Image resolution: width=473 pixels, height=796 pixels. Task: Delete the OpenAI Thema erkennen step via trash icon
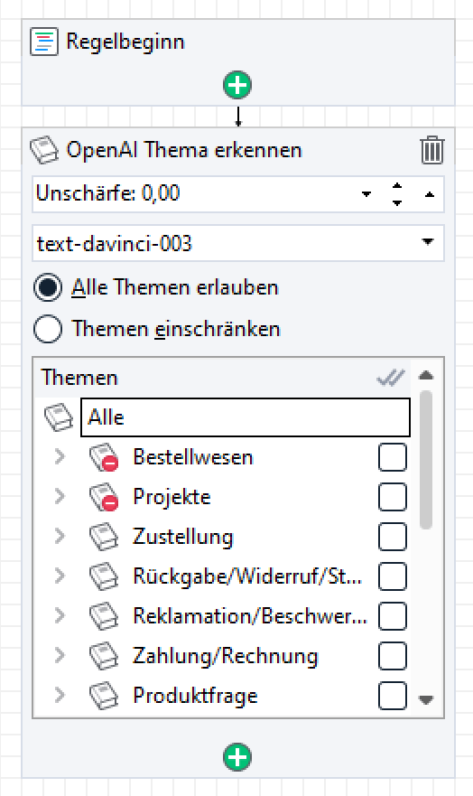pyautogui.click(x=432, y=150)
